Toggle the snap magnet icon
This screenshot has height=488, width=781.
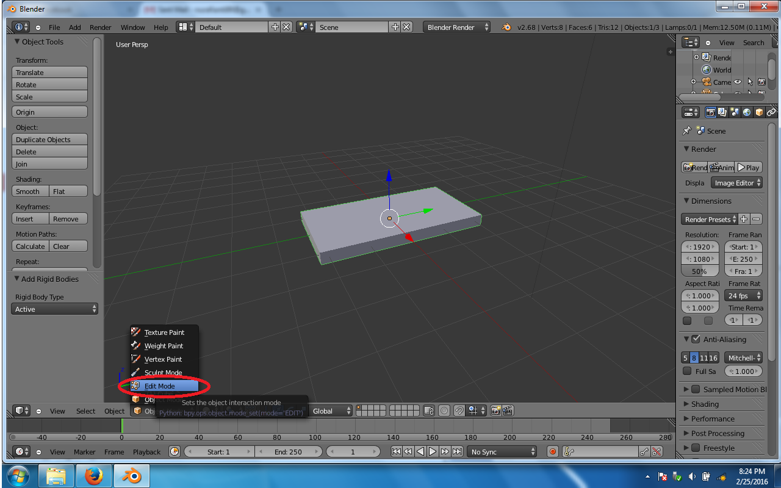(x=459, y=411)
